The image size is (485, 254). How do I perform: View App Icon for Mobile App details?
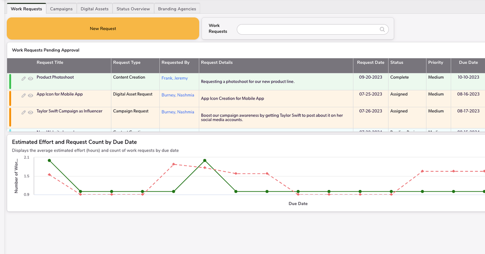point(30,96)
